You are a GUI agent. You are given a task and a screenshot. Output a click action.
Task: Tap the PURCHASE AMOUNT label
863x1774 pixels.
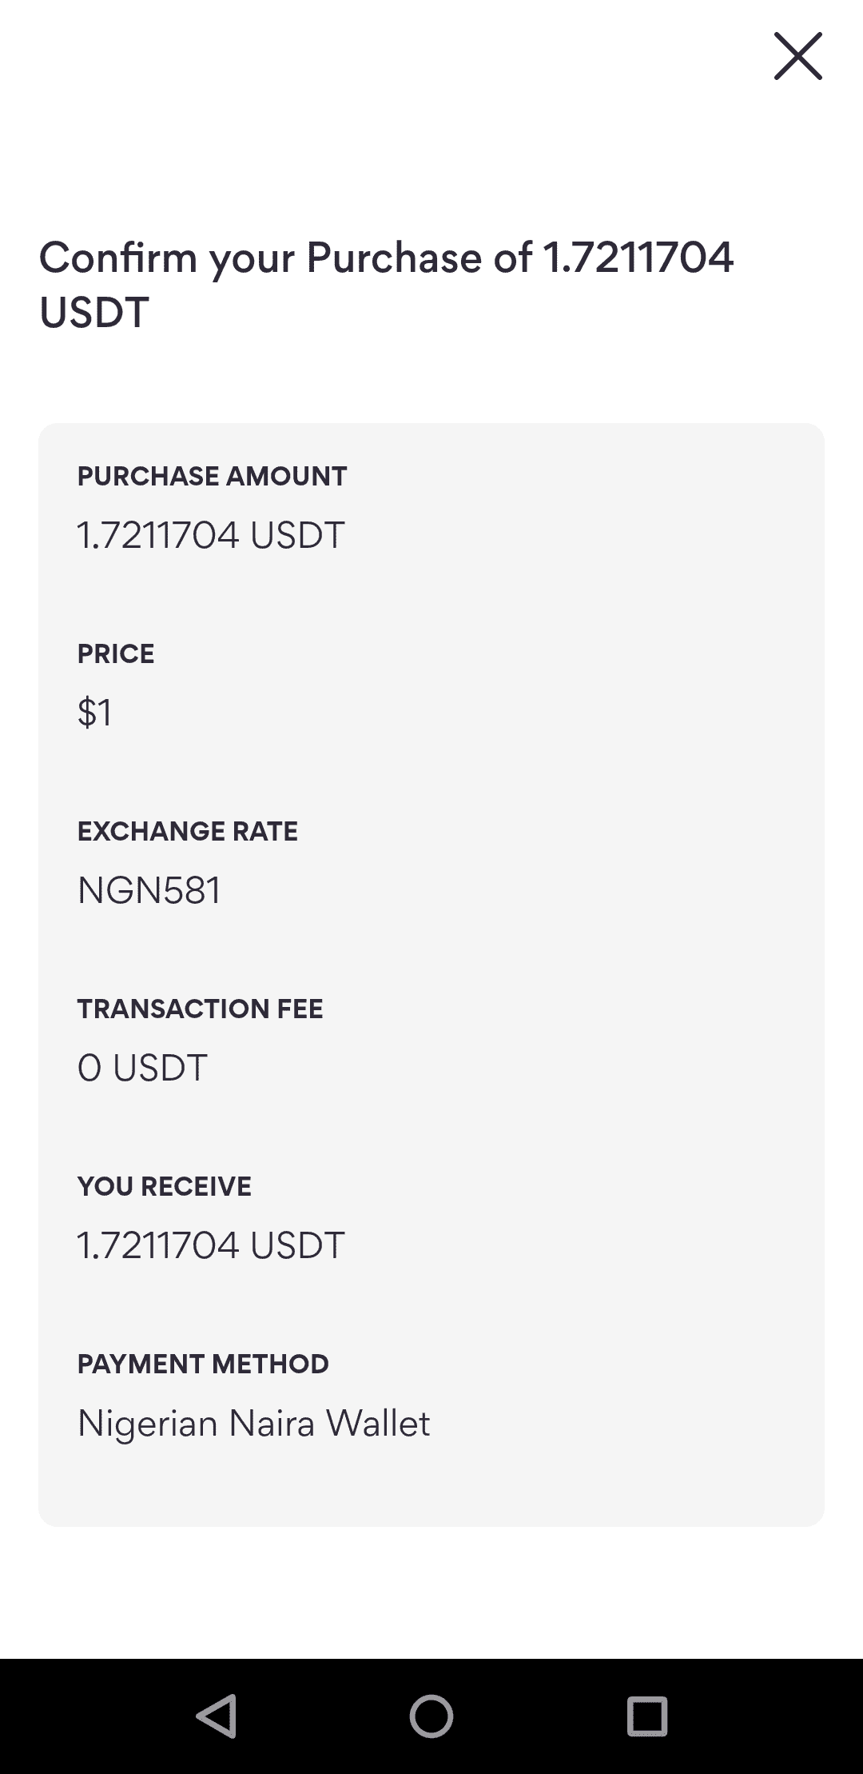coord(212,477)
